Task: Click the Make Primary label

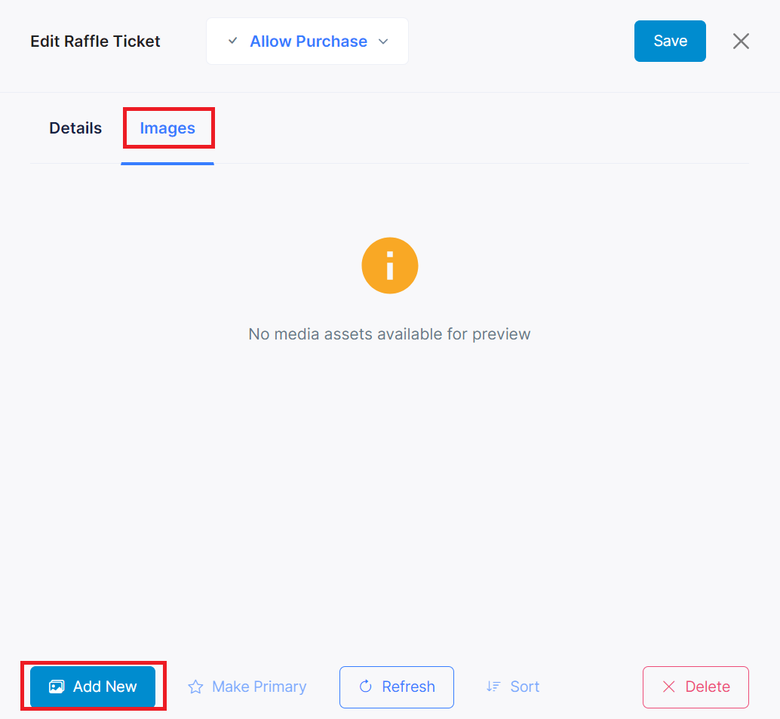Action: pyautogui.click(x=259, y=687)
